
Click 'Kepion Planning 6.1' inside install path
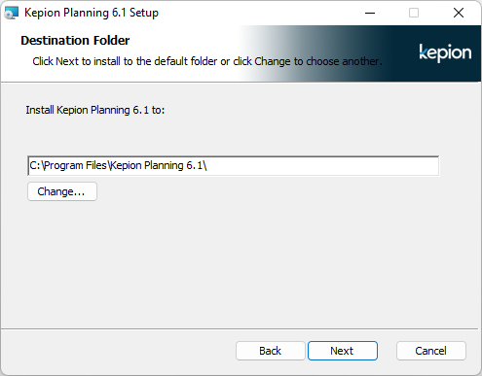click(157, 165)
